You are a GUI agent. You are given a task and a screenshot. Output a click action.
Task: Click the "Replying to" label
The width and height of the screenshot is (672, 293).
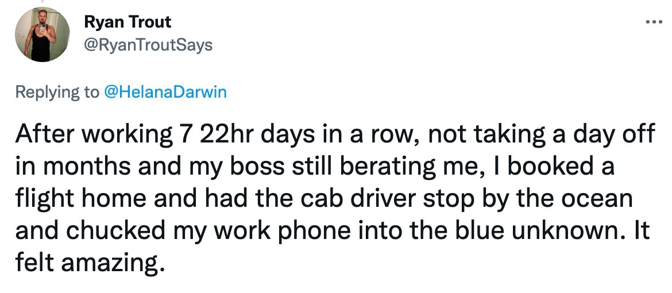click(57, 92)
